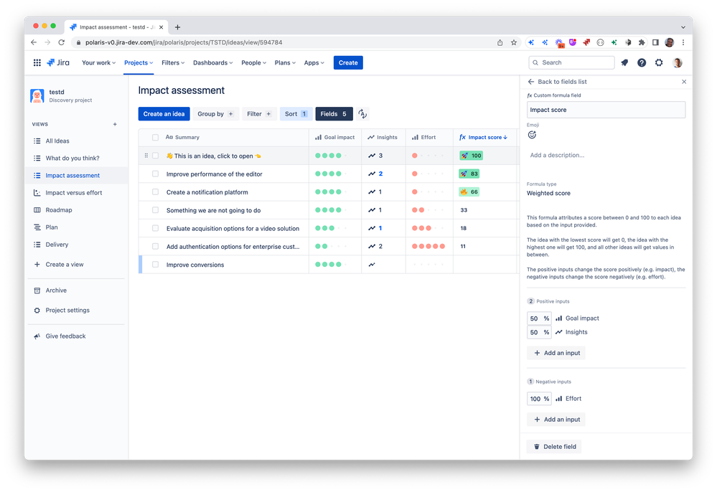Expand the Filters dropdown menu

pos(173,62)
